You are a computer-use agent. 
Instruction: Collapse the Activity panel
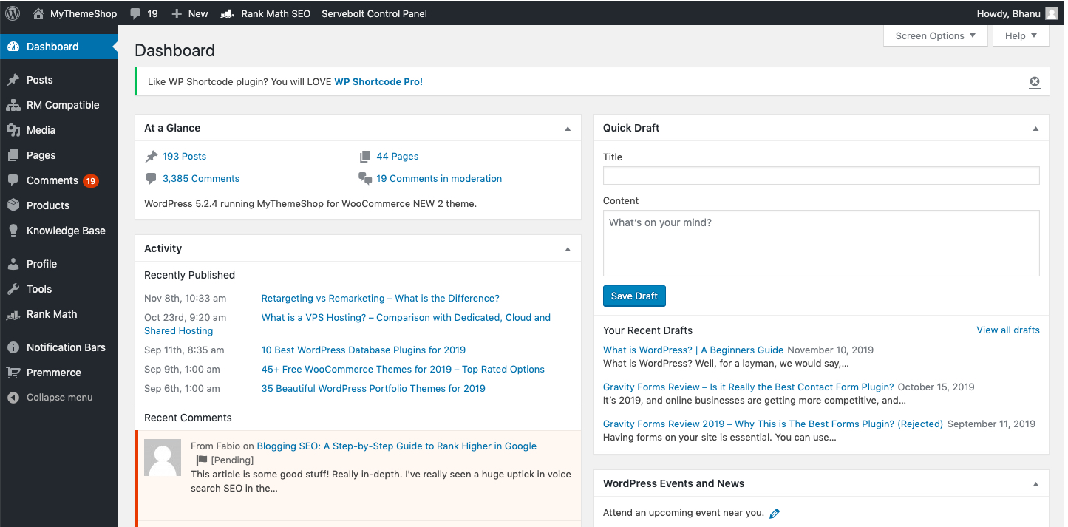(x=568, y=249)
